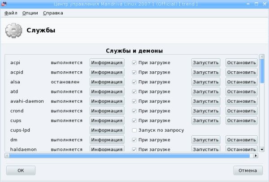
Task: Show Информация for avahi-daemon
Action: [x=107, y=101]
